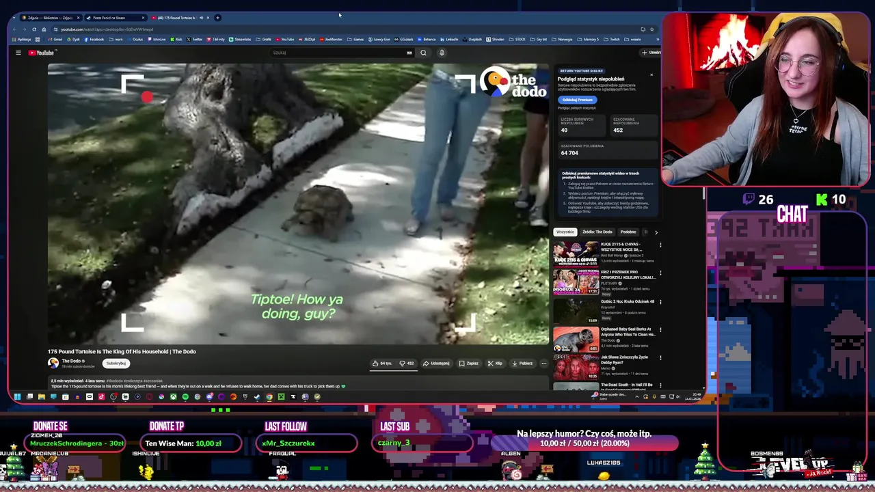Open The Dodo channel avatar
The width and height of the screenshot is (875, 492).
tap(53, 363)
